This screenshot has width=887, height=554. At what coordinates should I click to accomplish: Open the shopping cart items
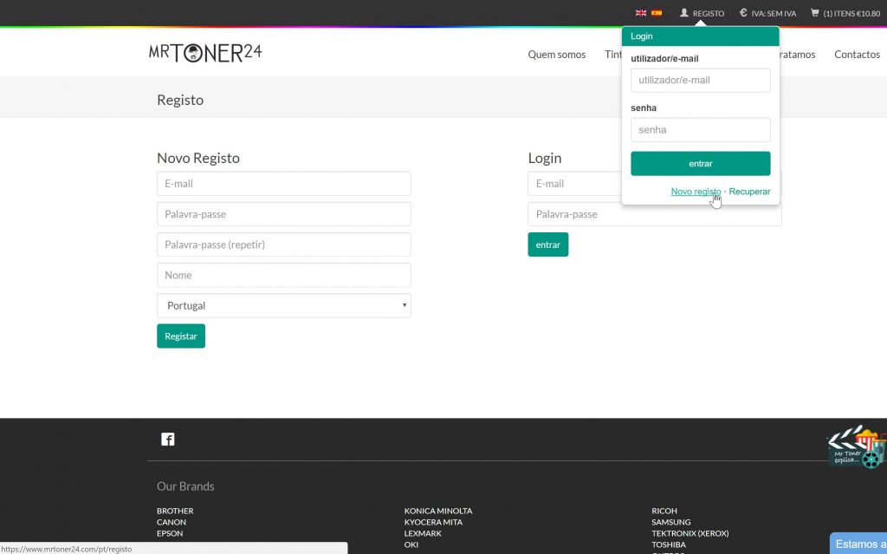point(845,13)
